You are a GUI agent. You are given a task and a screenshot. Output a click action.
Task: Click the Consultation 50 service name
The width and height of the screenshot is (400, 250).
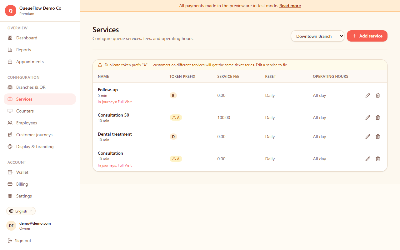(113, 115)
